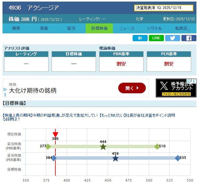Screen dimensions: 198x185
Task: Click the 現在株価 row label in chart
Action: click(x=14, y=134)
